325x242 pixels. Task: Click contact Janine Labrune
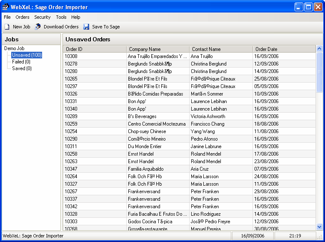[x=206, y=146]
